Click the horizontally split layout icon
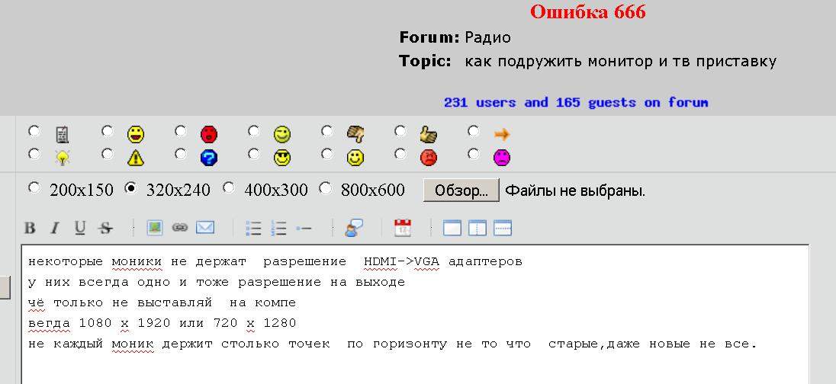Viewport: 836px width, 384px height. (x=502, y=227)
